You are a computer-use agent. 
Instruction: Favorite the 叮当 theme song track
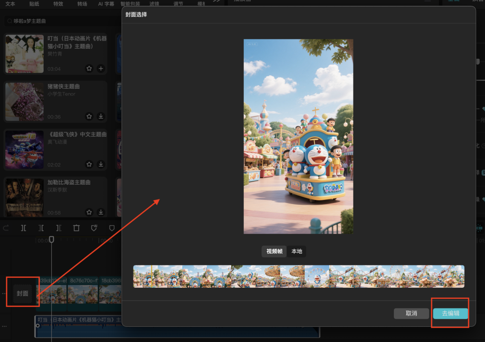pyautogui.click(x=89, y=69)
